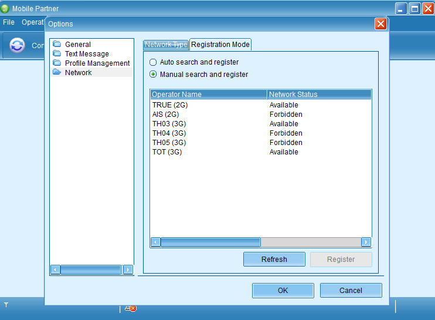Select the TOT (3G) operator row
This screenshot has height=320, width=435.
261,152
